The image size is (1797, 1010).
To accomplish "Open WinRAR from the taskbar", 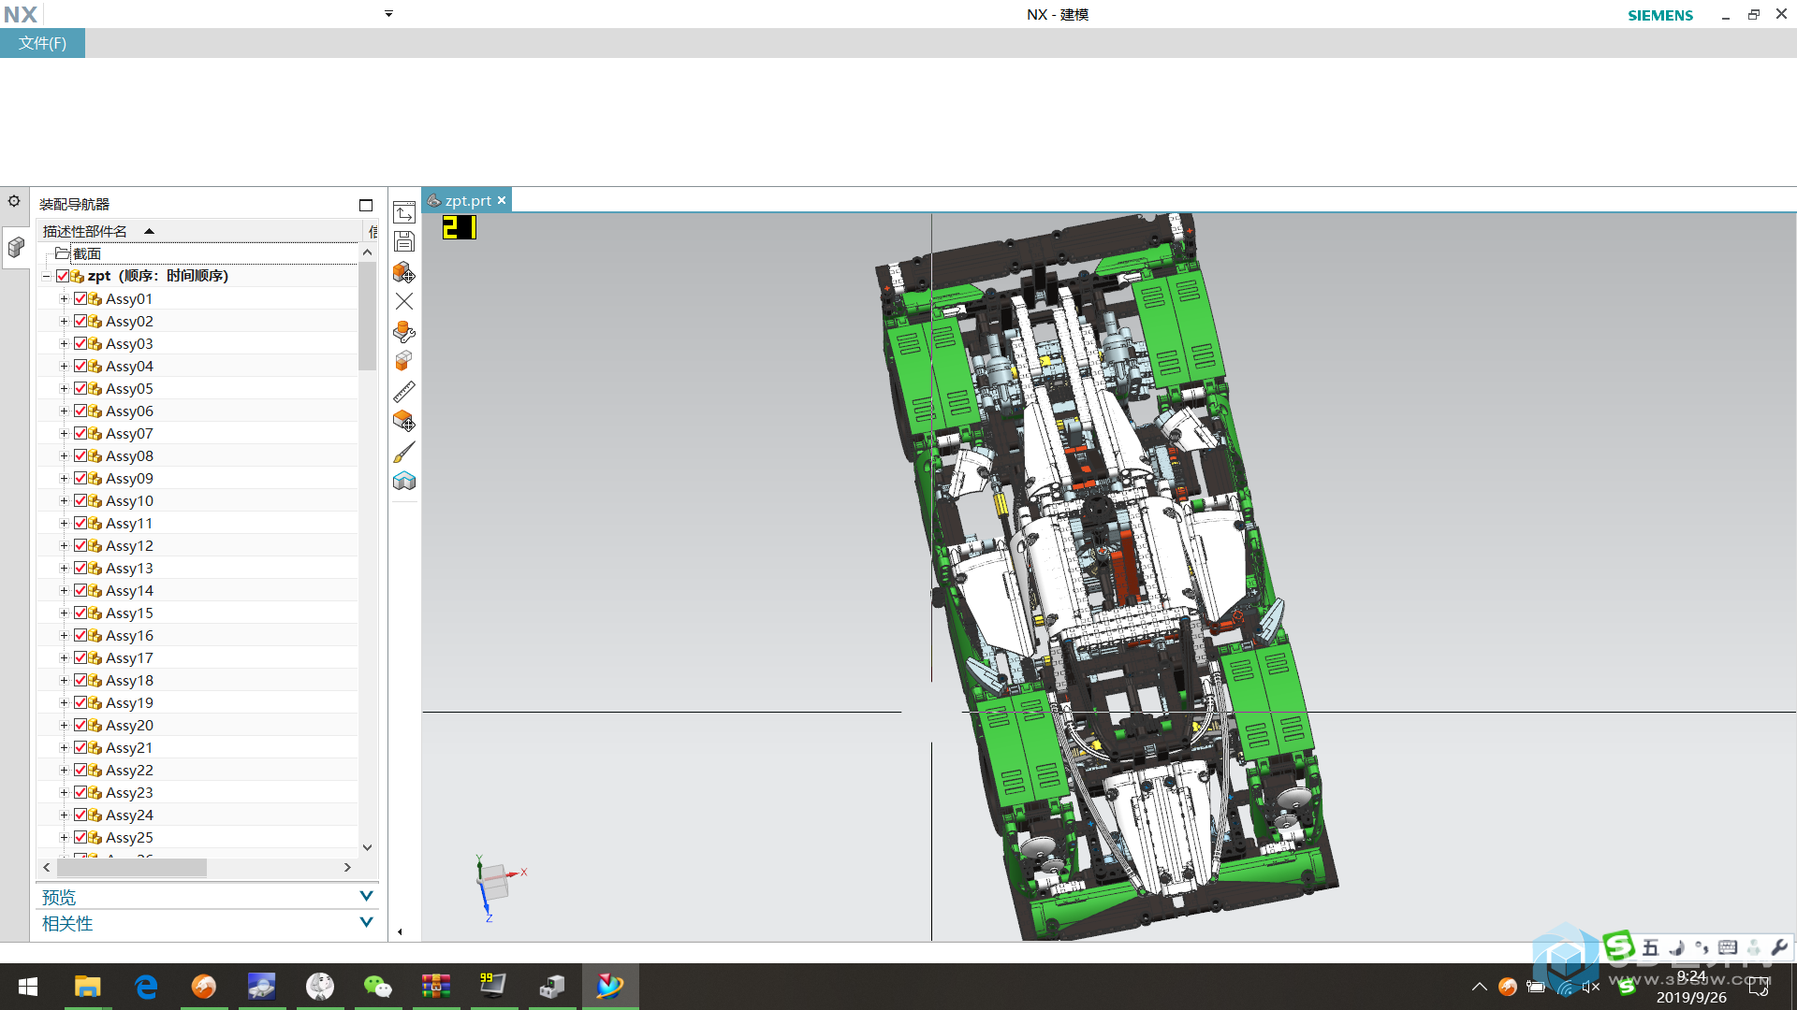I will click(x=436, y=987).
